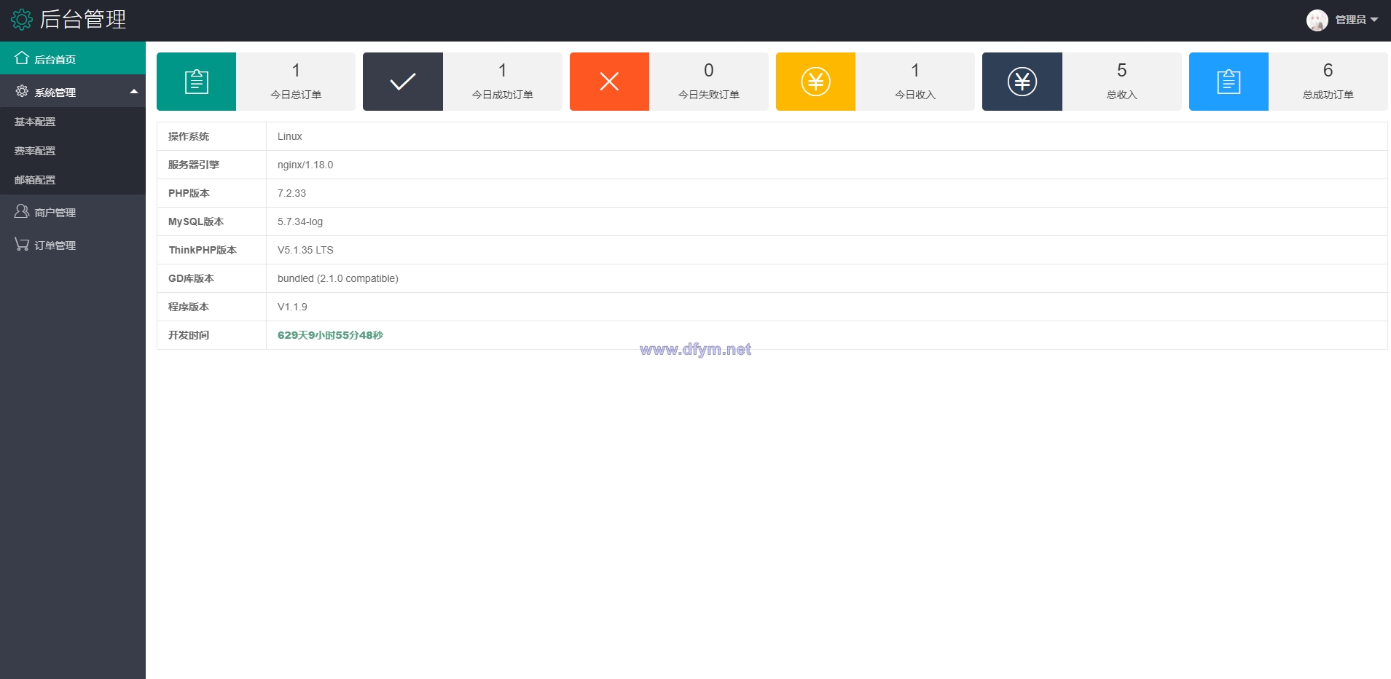Collapse the 系统管理 menu arrow
The image size is (1391, 679).
click(x=134, y=92)
